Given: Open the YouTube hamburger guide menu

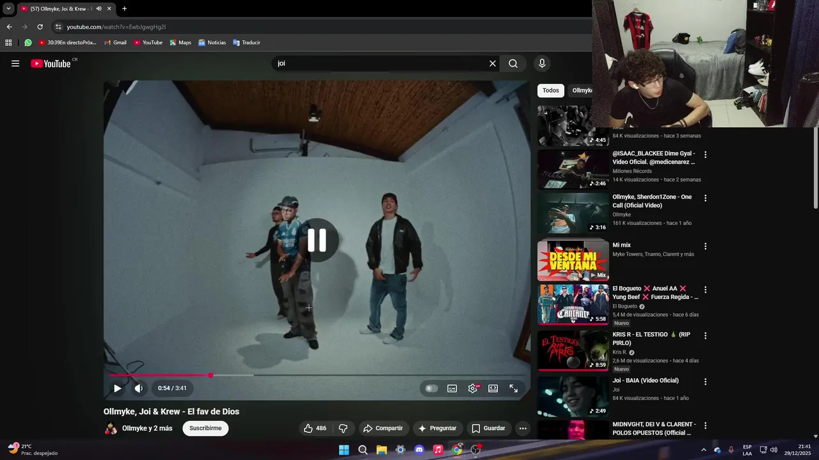Looking at the screenshot, I should point(15,63).
